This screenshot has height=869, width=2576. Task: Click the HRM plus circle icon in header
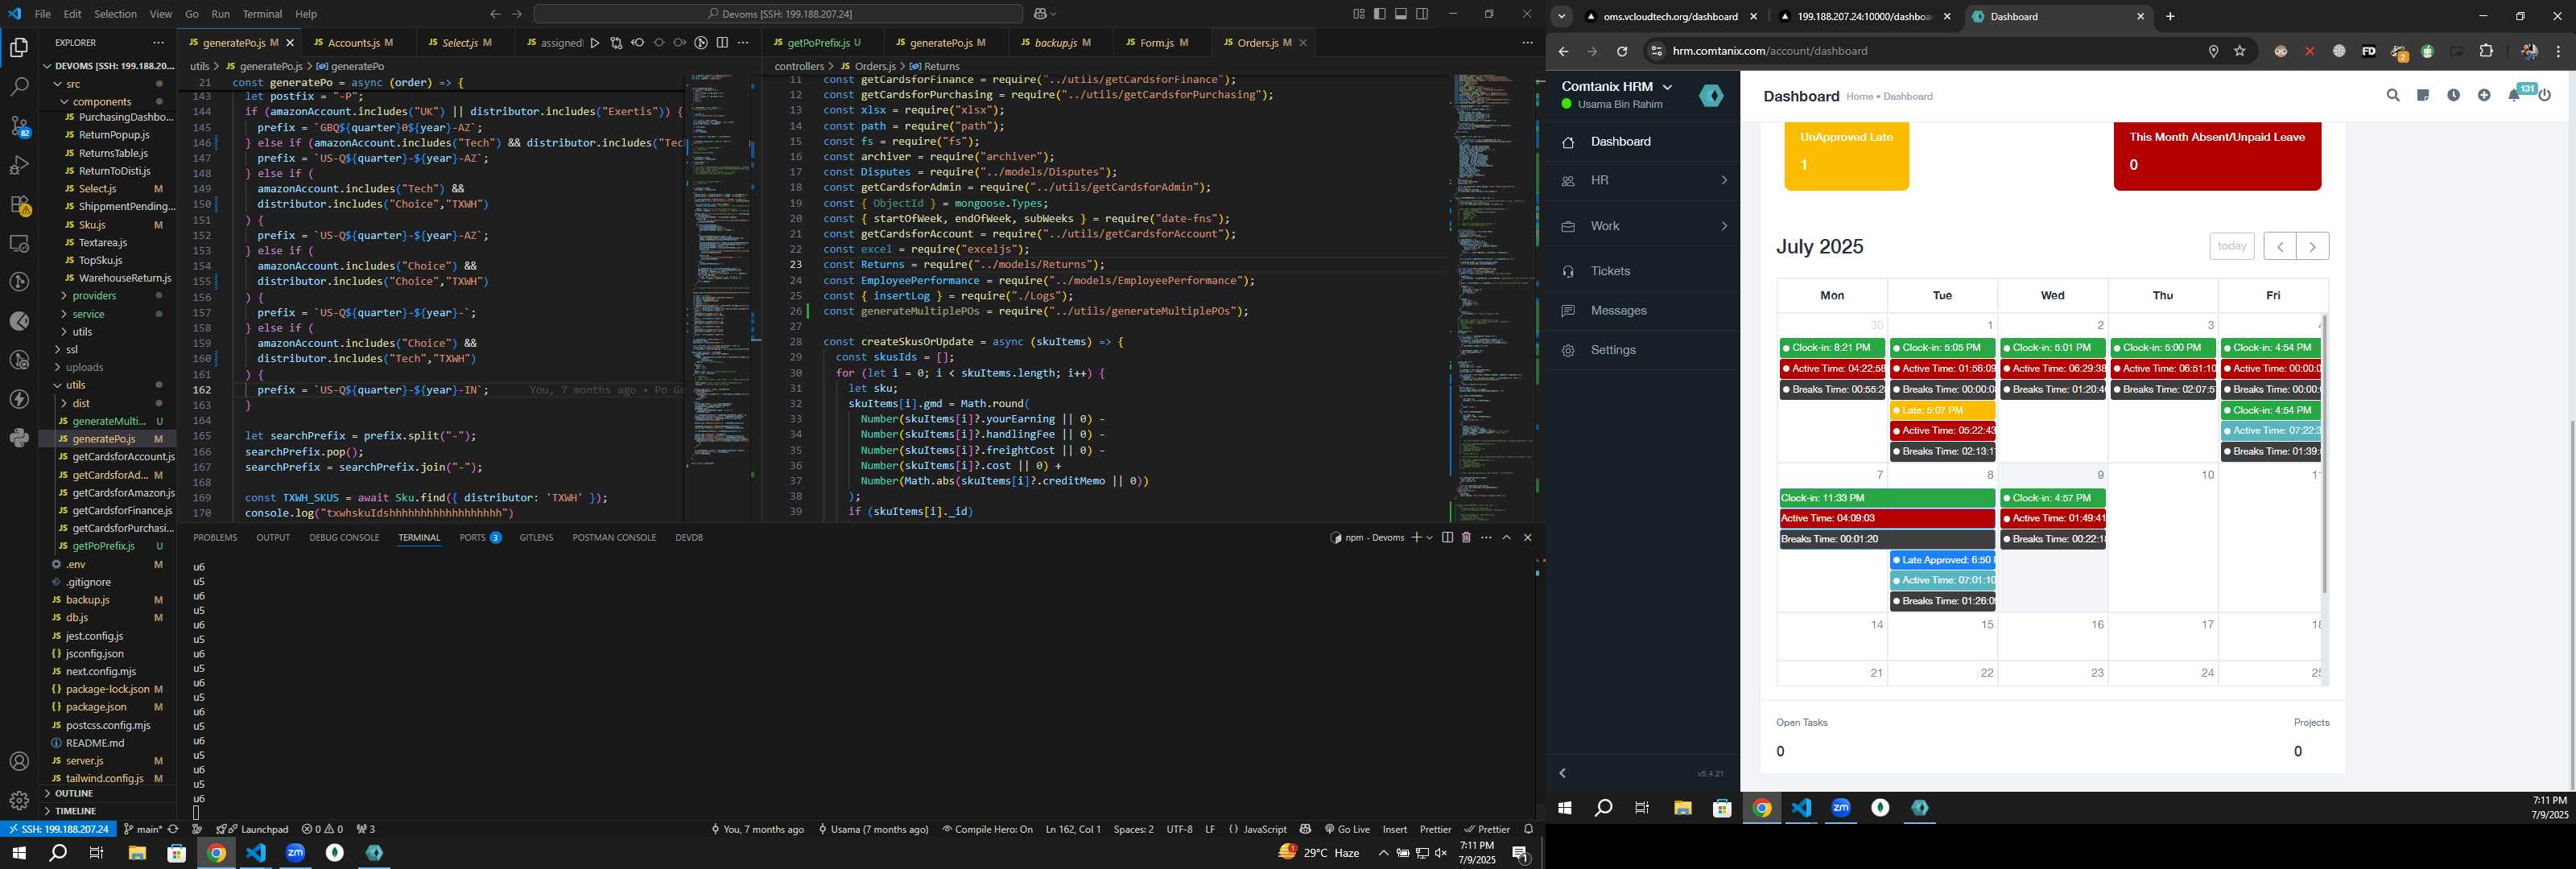click(x=2484, y=96)
